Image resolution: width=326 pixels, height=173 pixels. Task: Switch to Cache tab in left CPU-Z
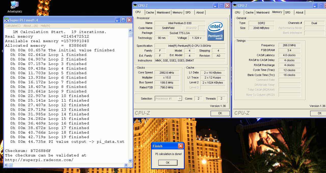pyautogui.click(x=150, y=12)
